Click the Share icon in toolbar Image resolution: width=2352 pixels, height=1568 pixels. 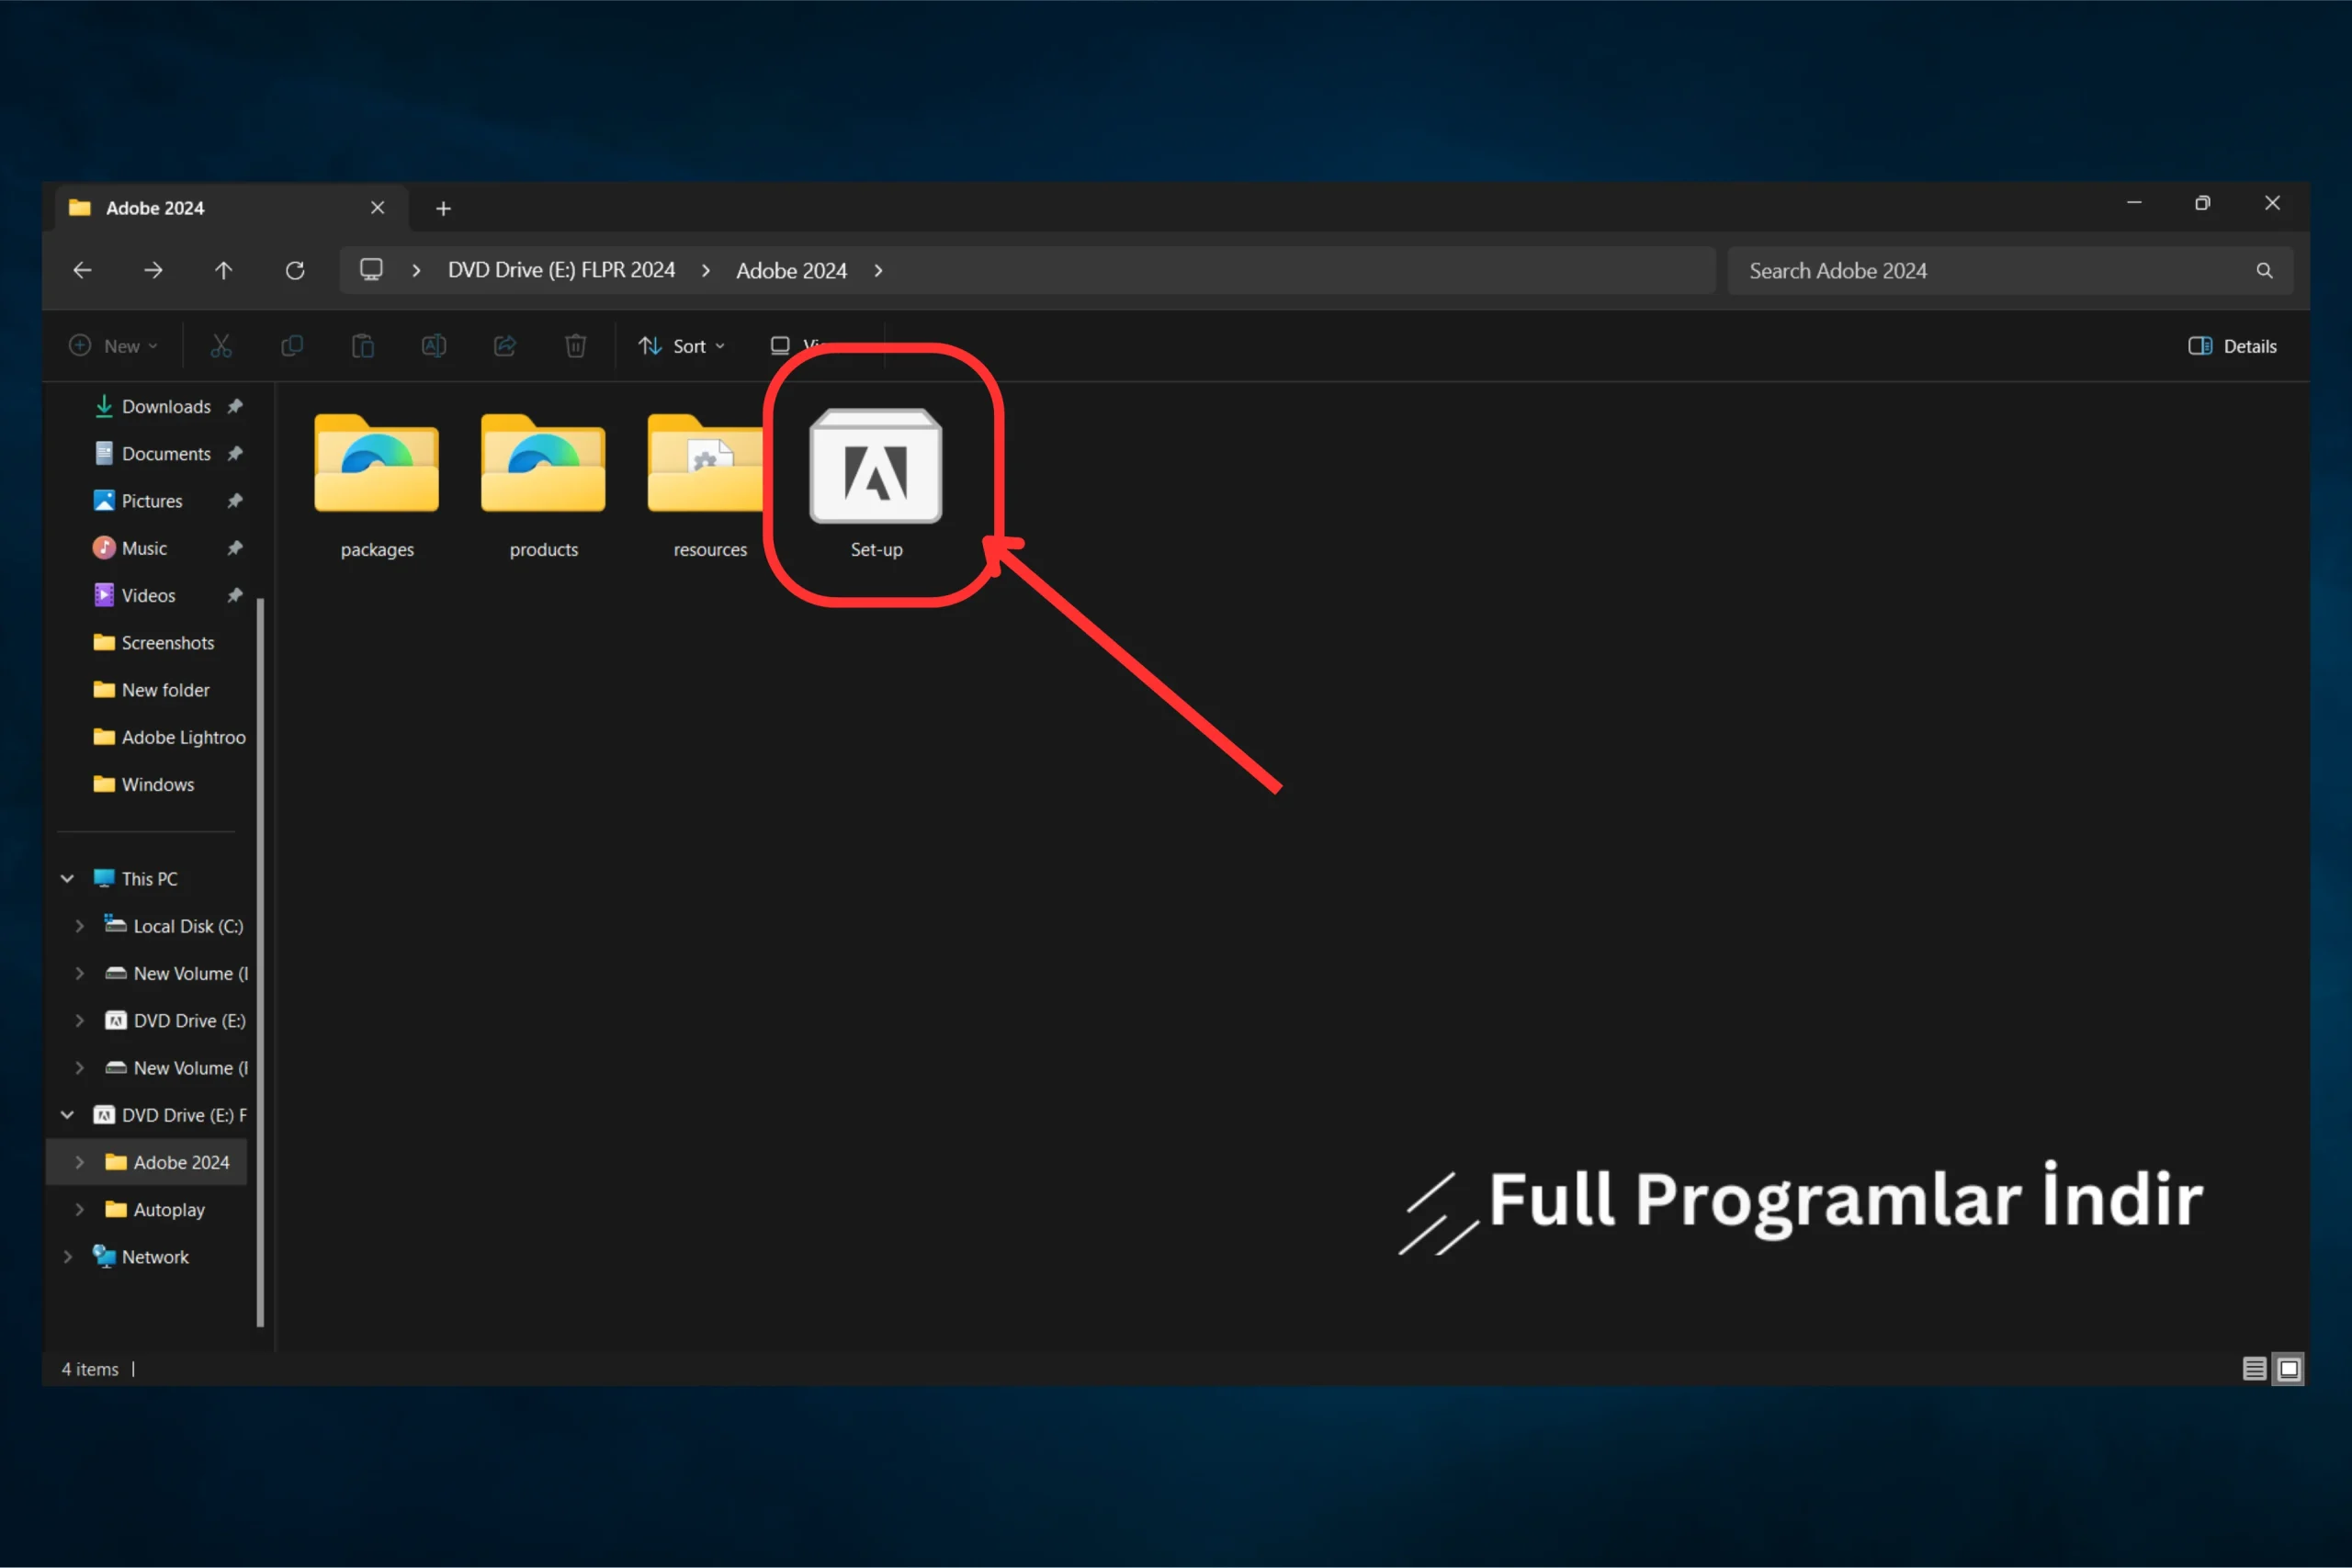pos(505,346)
